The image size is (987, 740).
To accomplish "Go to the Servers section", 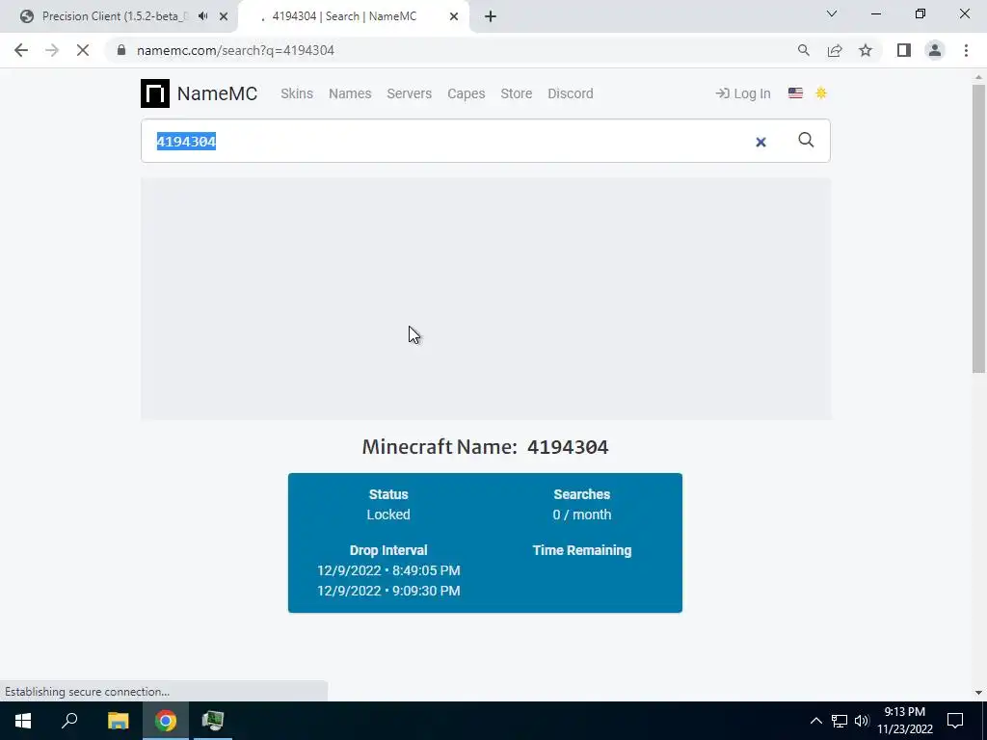I will pos(409,93).
